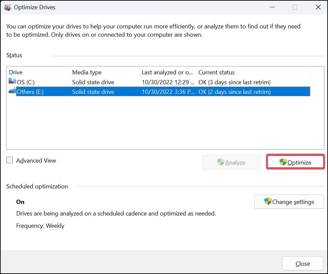This screenshot has height=274, width=328.
Task: Click the OS (C:) drive icon
Action: [x=12, y=82]
